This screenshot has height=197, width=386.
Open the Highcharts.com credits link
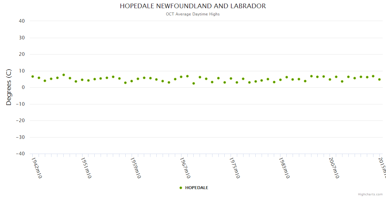tap(370, 194)
